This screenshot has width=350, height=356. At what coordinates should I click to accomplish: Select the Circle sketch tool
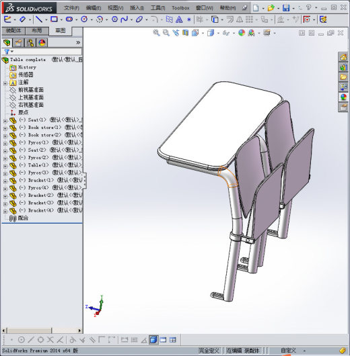[x=84, y=19]
